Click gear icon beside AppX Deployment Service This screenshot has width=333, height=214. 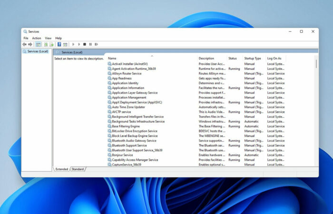click(109, 102)
